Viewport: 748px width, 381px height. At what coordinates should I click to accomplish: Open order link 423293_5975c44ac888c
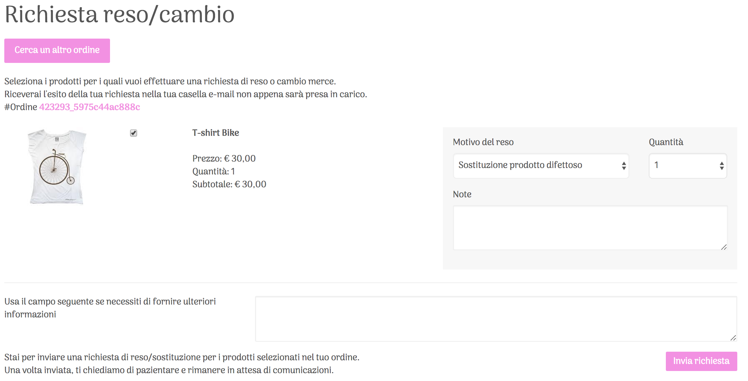[x=89, y=107]
